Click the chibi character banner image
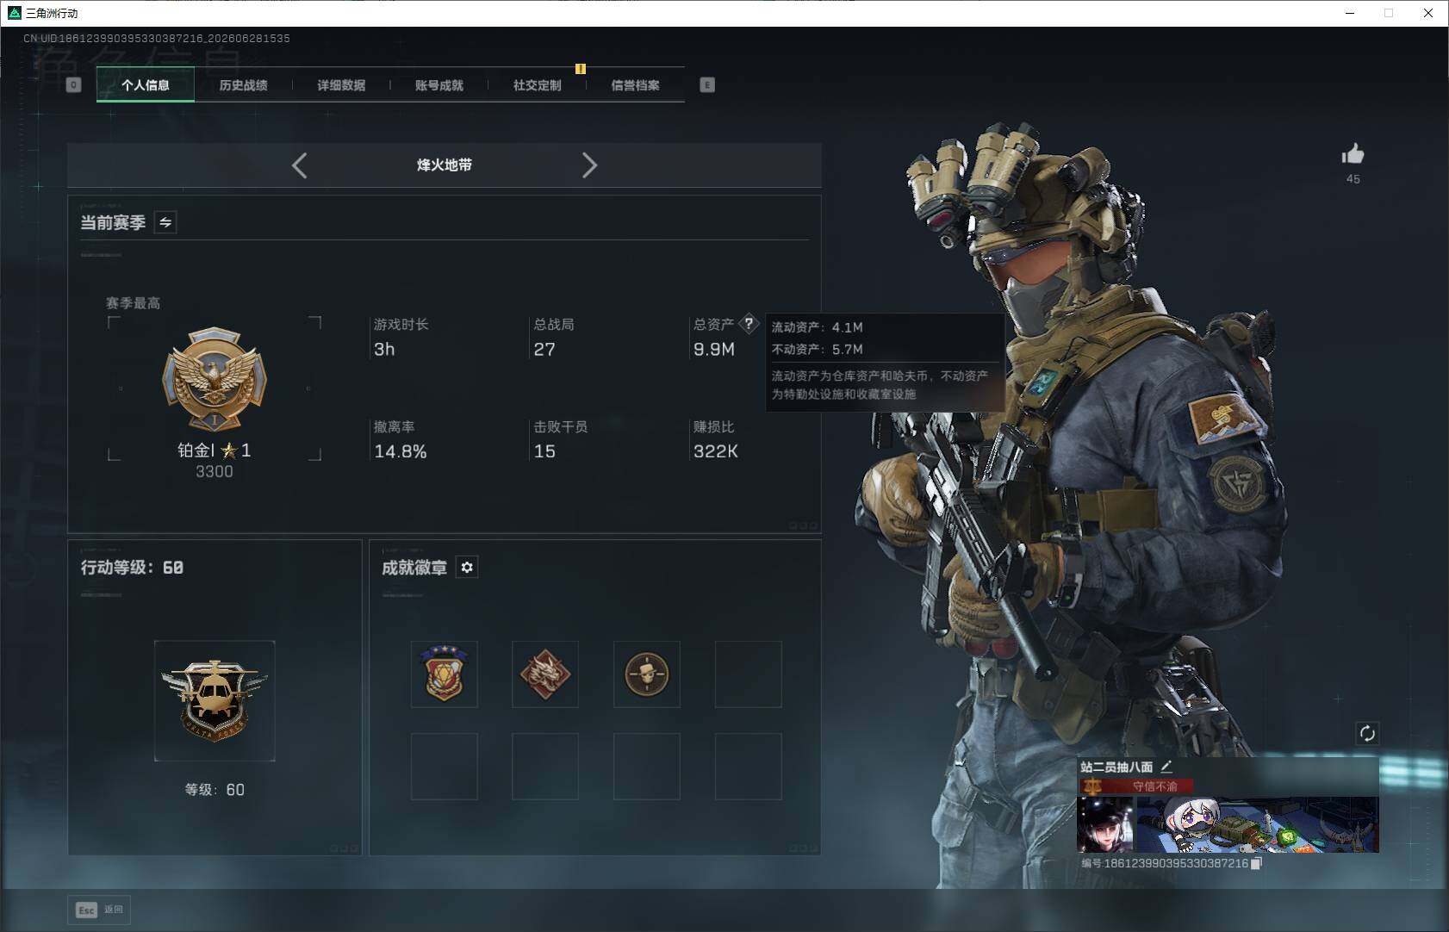The width and height of the screenshot is (1449, 932). (1258, 824)
